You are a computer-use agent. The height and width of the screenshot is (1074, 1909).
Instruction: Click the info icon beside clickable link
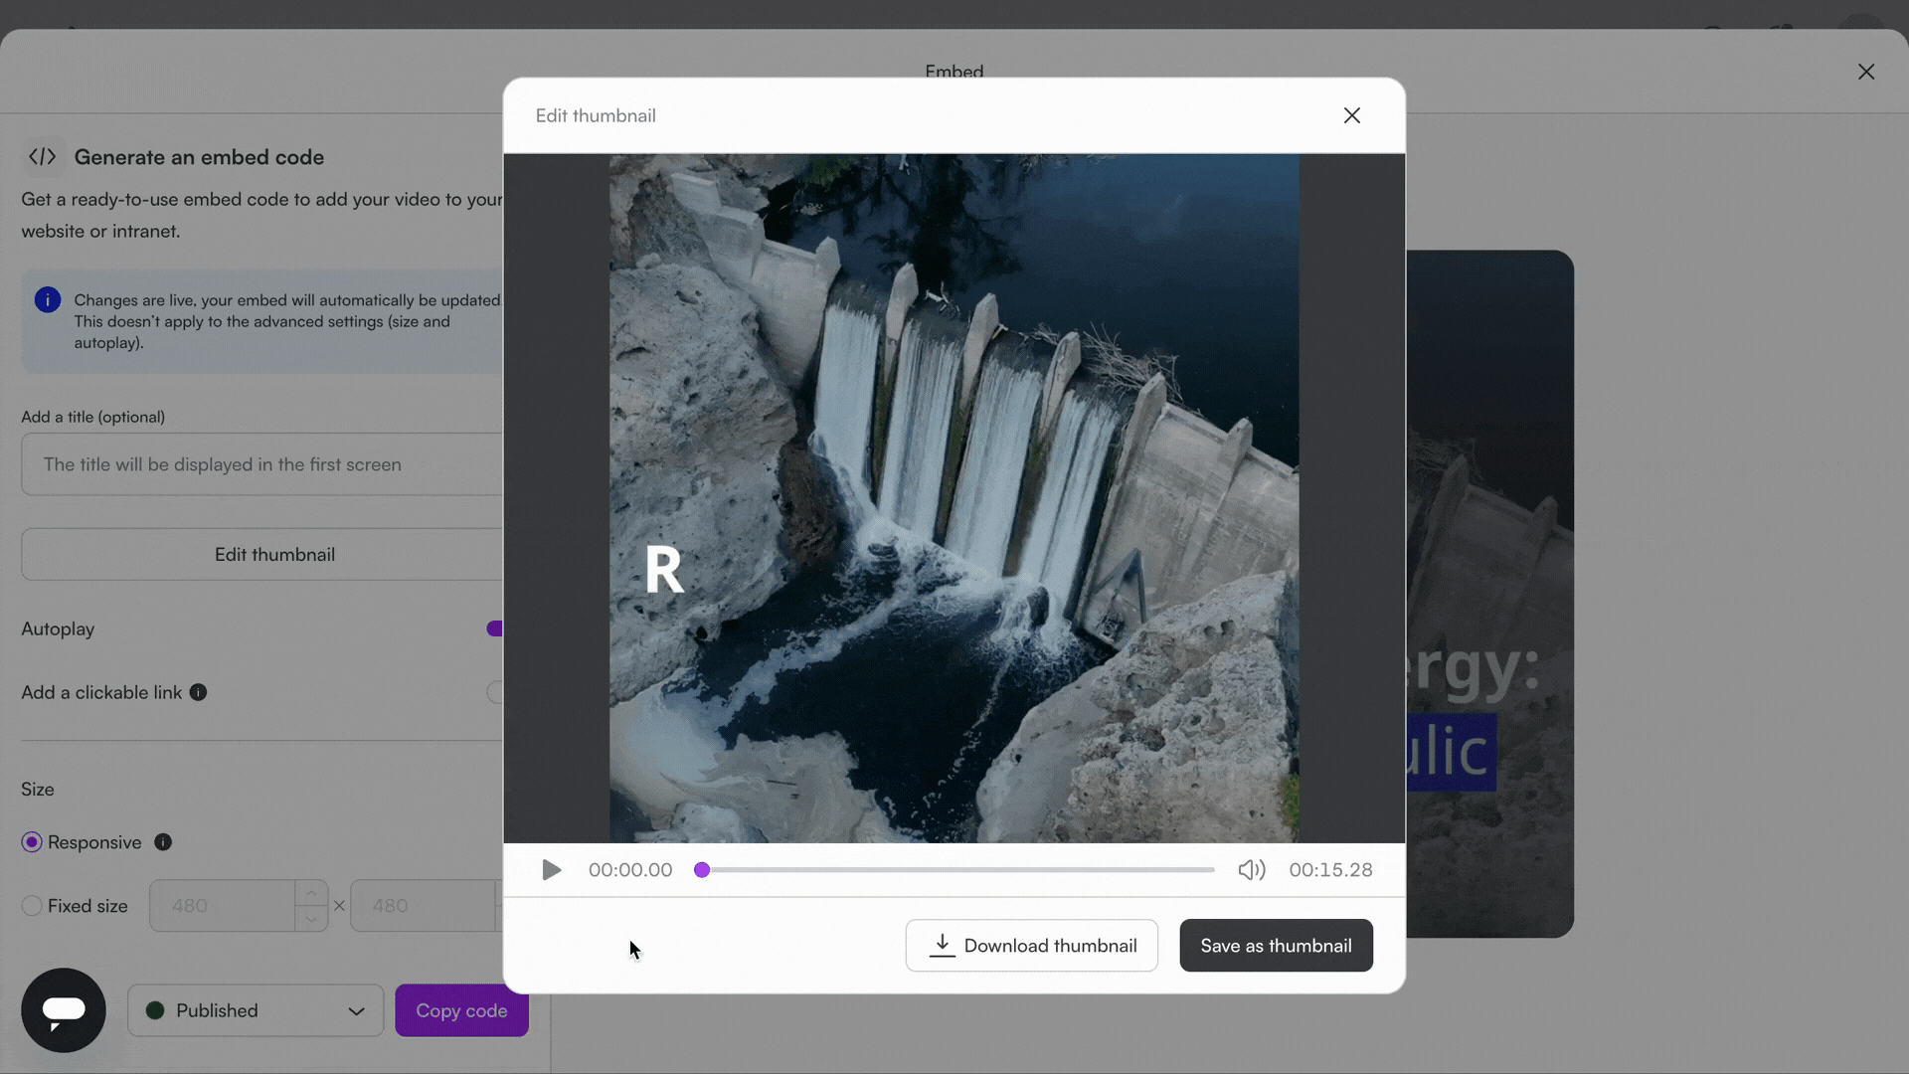tap(198, 693)
